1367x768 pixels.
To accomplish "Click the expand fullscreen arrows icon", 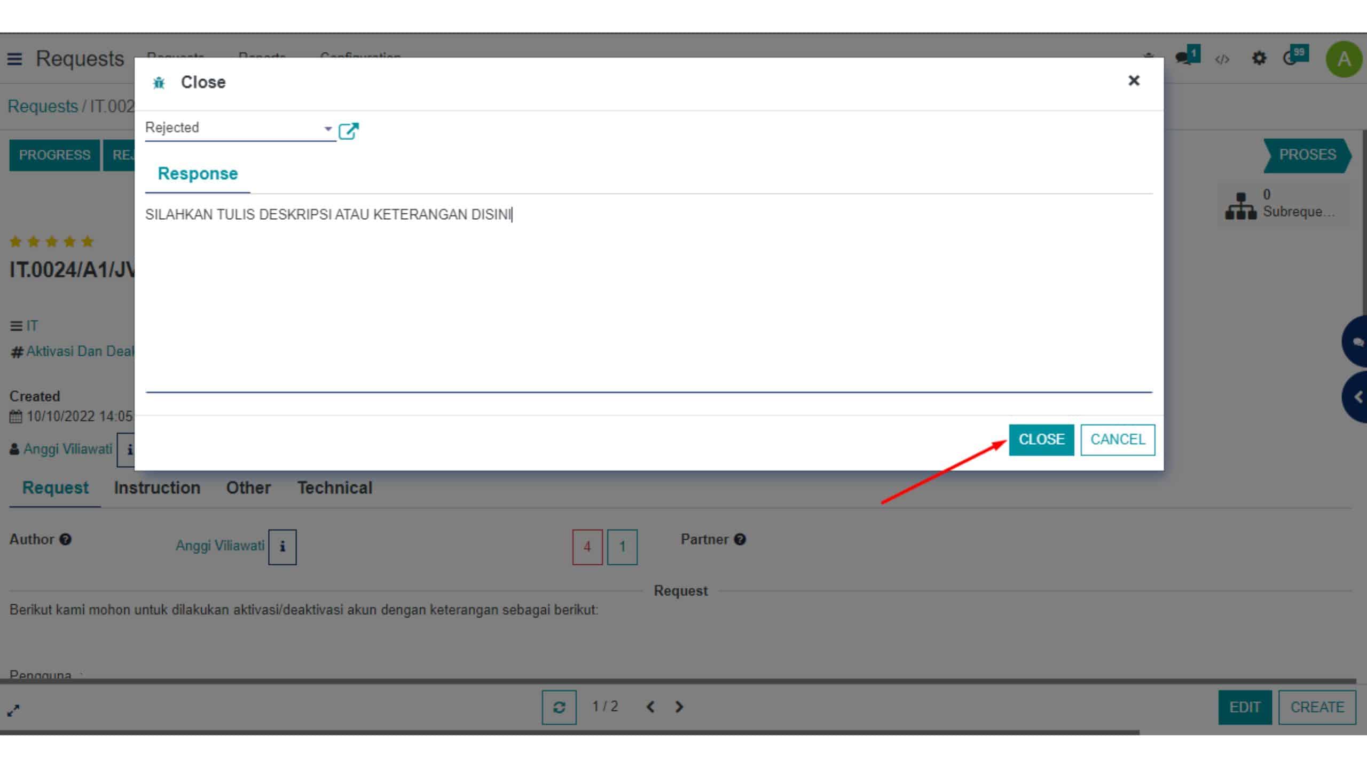I will coord(13,710).
